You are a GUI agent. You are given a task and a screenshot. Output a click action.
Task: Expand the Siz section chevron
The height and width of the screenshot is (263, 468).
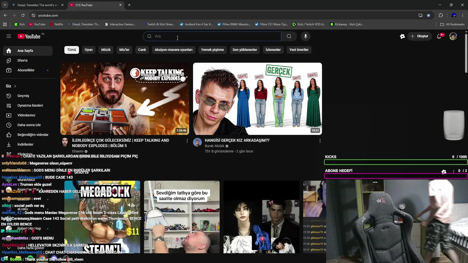pos(15,86)
